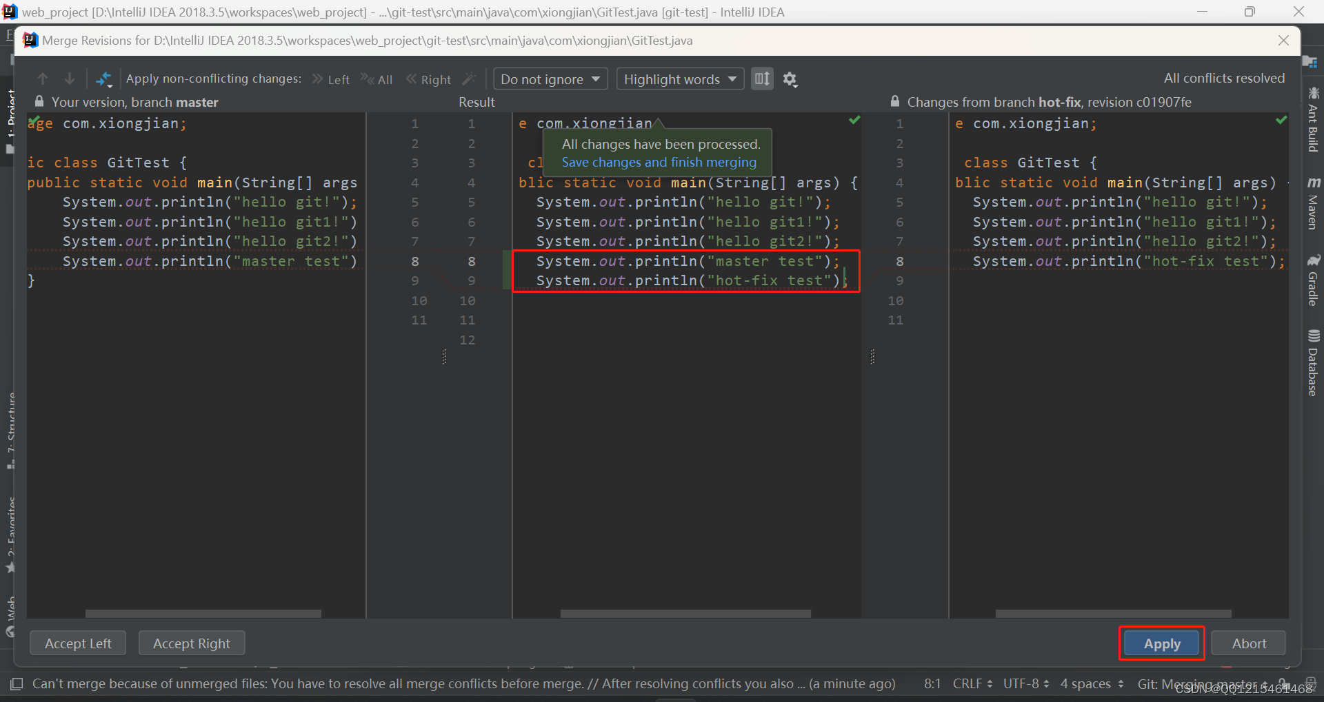
Task: Click 'Save changes and finish merging' link
Action: click(x=659, y=162)
